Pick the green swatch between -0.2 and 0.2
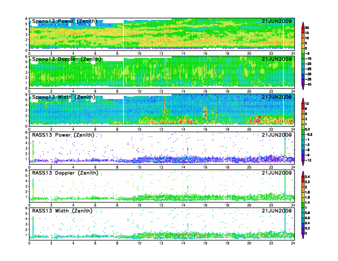 303,132
